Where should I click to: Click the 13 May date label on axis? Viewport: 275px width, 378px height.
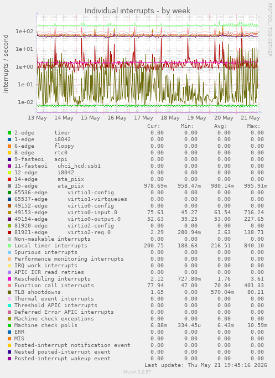(38, 118)
